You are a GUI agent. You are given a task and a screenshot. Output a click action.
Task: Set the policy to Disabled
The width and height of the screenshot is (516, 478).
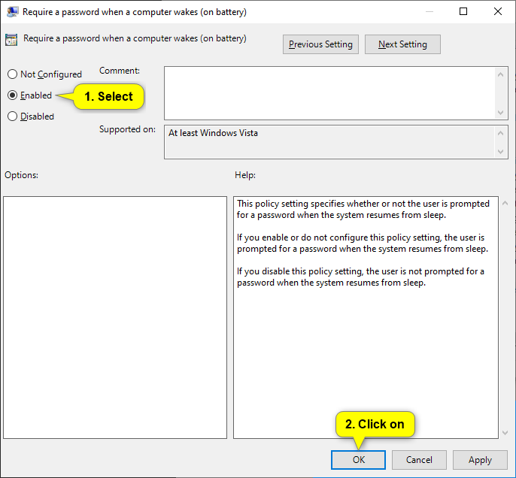pyautogui.click(x=12, y=116)
